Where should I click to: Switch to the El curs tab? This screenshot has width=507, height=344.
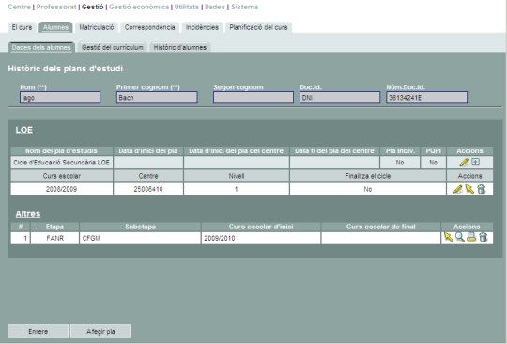coord(22,27)
